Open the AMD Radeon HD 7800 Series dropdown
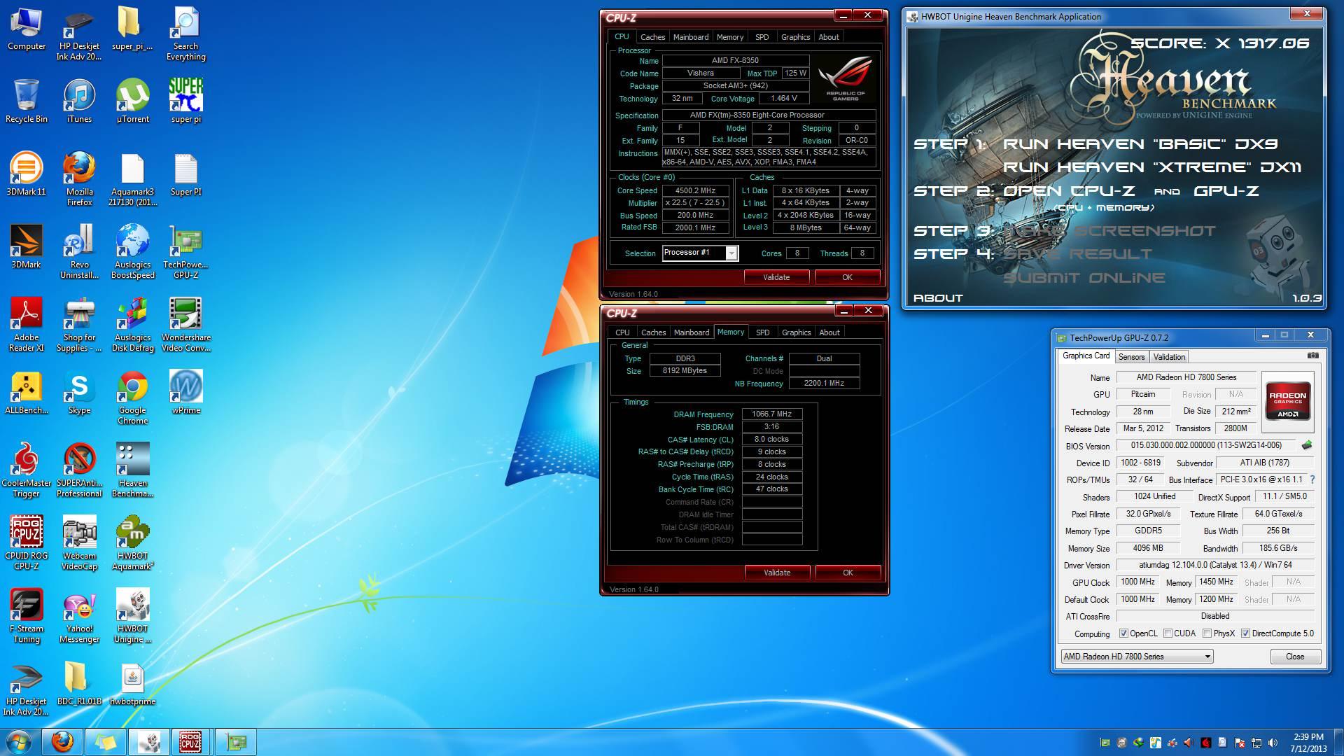1344x756 pixels. (x=1137, y=657)
